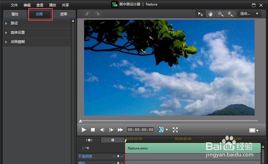Viewport: 268px width, 164px height.
Task: Click the PiP designer app icon
Action: point(115,4)
